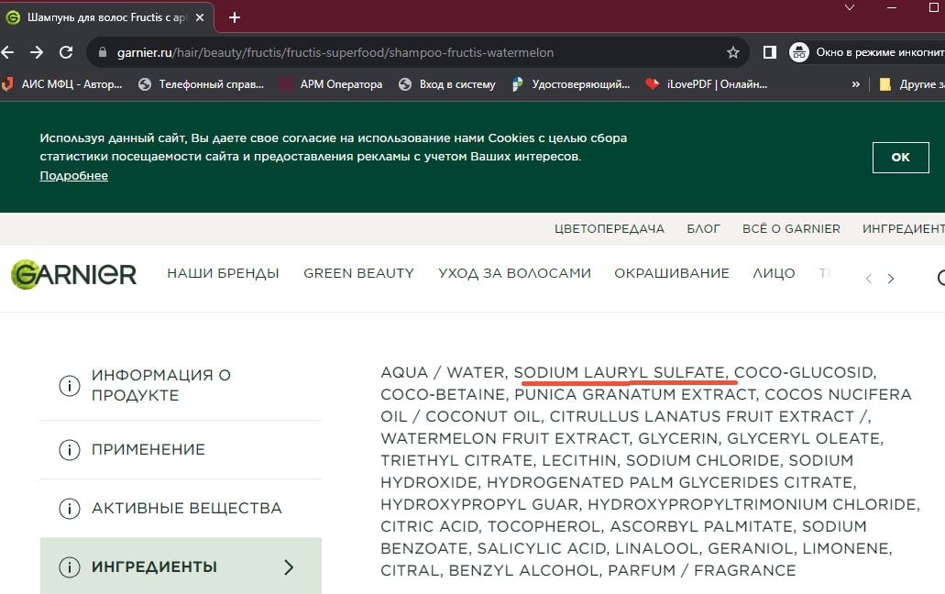Open the tab search dropdown arrow
The height and width of the screenshot is (594, 945).
tap(849, 8)
